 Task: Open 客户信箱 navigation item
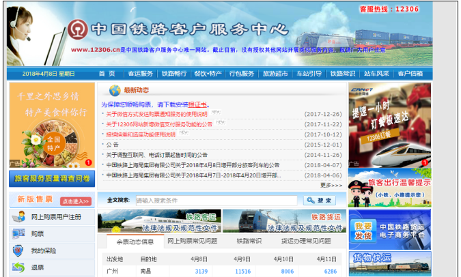410,74
